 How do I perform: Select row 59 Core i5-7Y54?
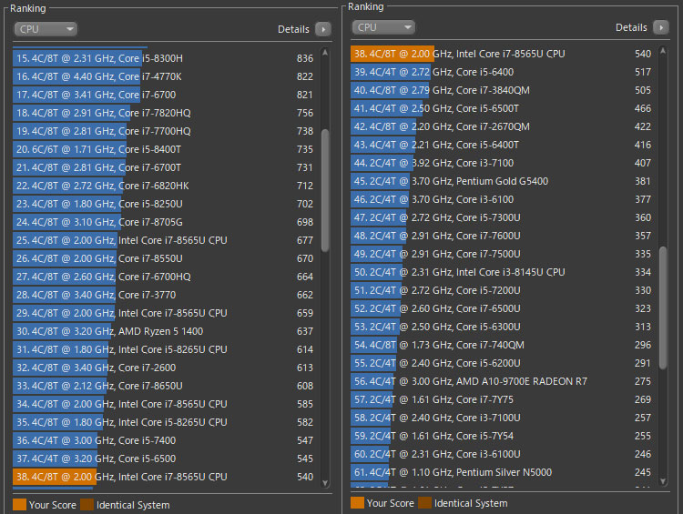pos(503,436)
